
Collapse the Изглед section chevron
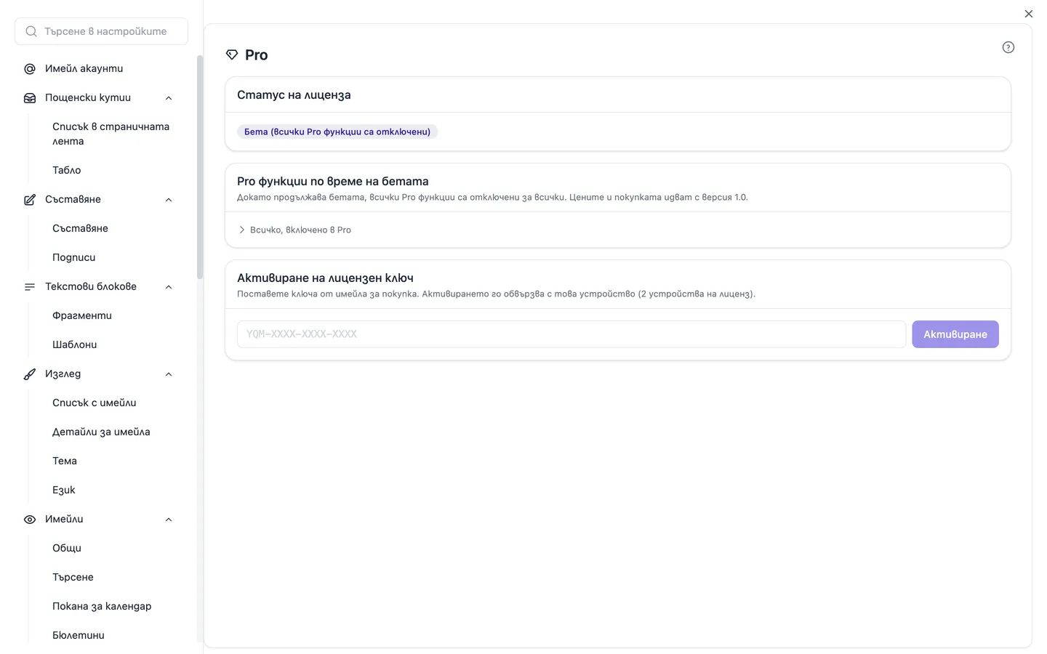coord(169,374)
